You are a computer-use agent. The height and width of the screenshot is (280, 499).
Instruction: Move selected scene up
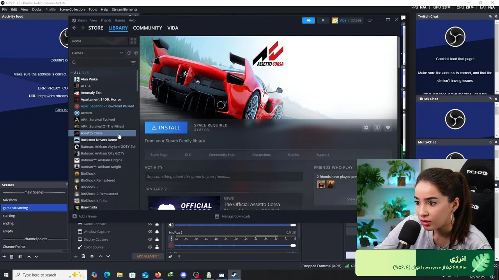(29, 257)
